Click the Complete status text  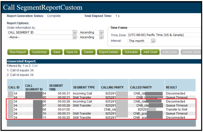54,16
